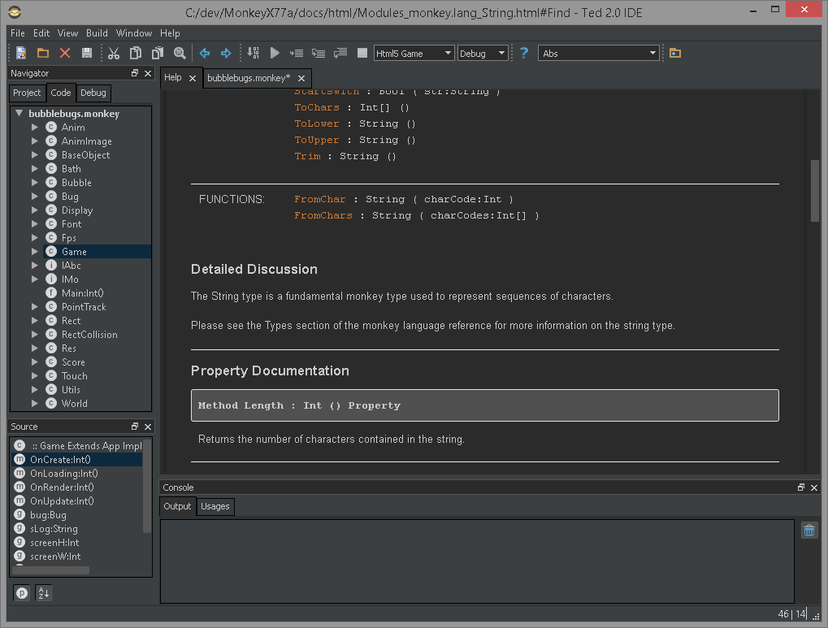Screen dimensions: 828x628
Task: Click the New File toolbar icon
Action: tap(21, 54)
